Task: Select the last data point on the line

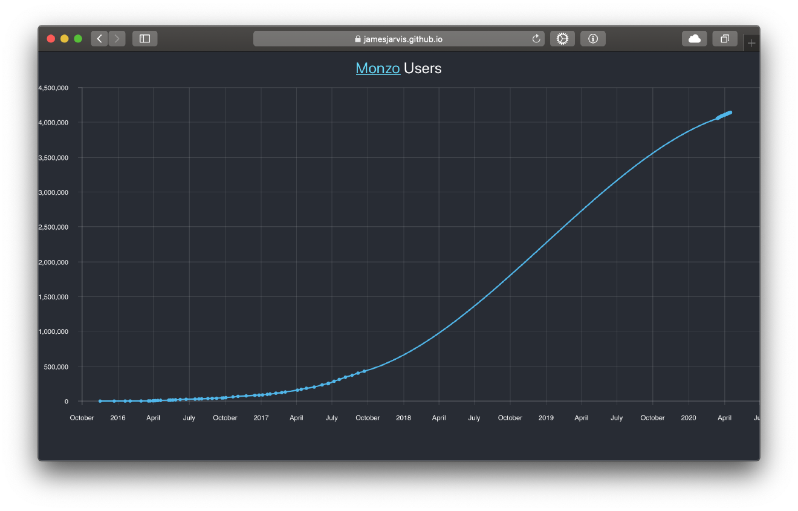Action: pyautogui.click(x=730, y=112)
